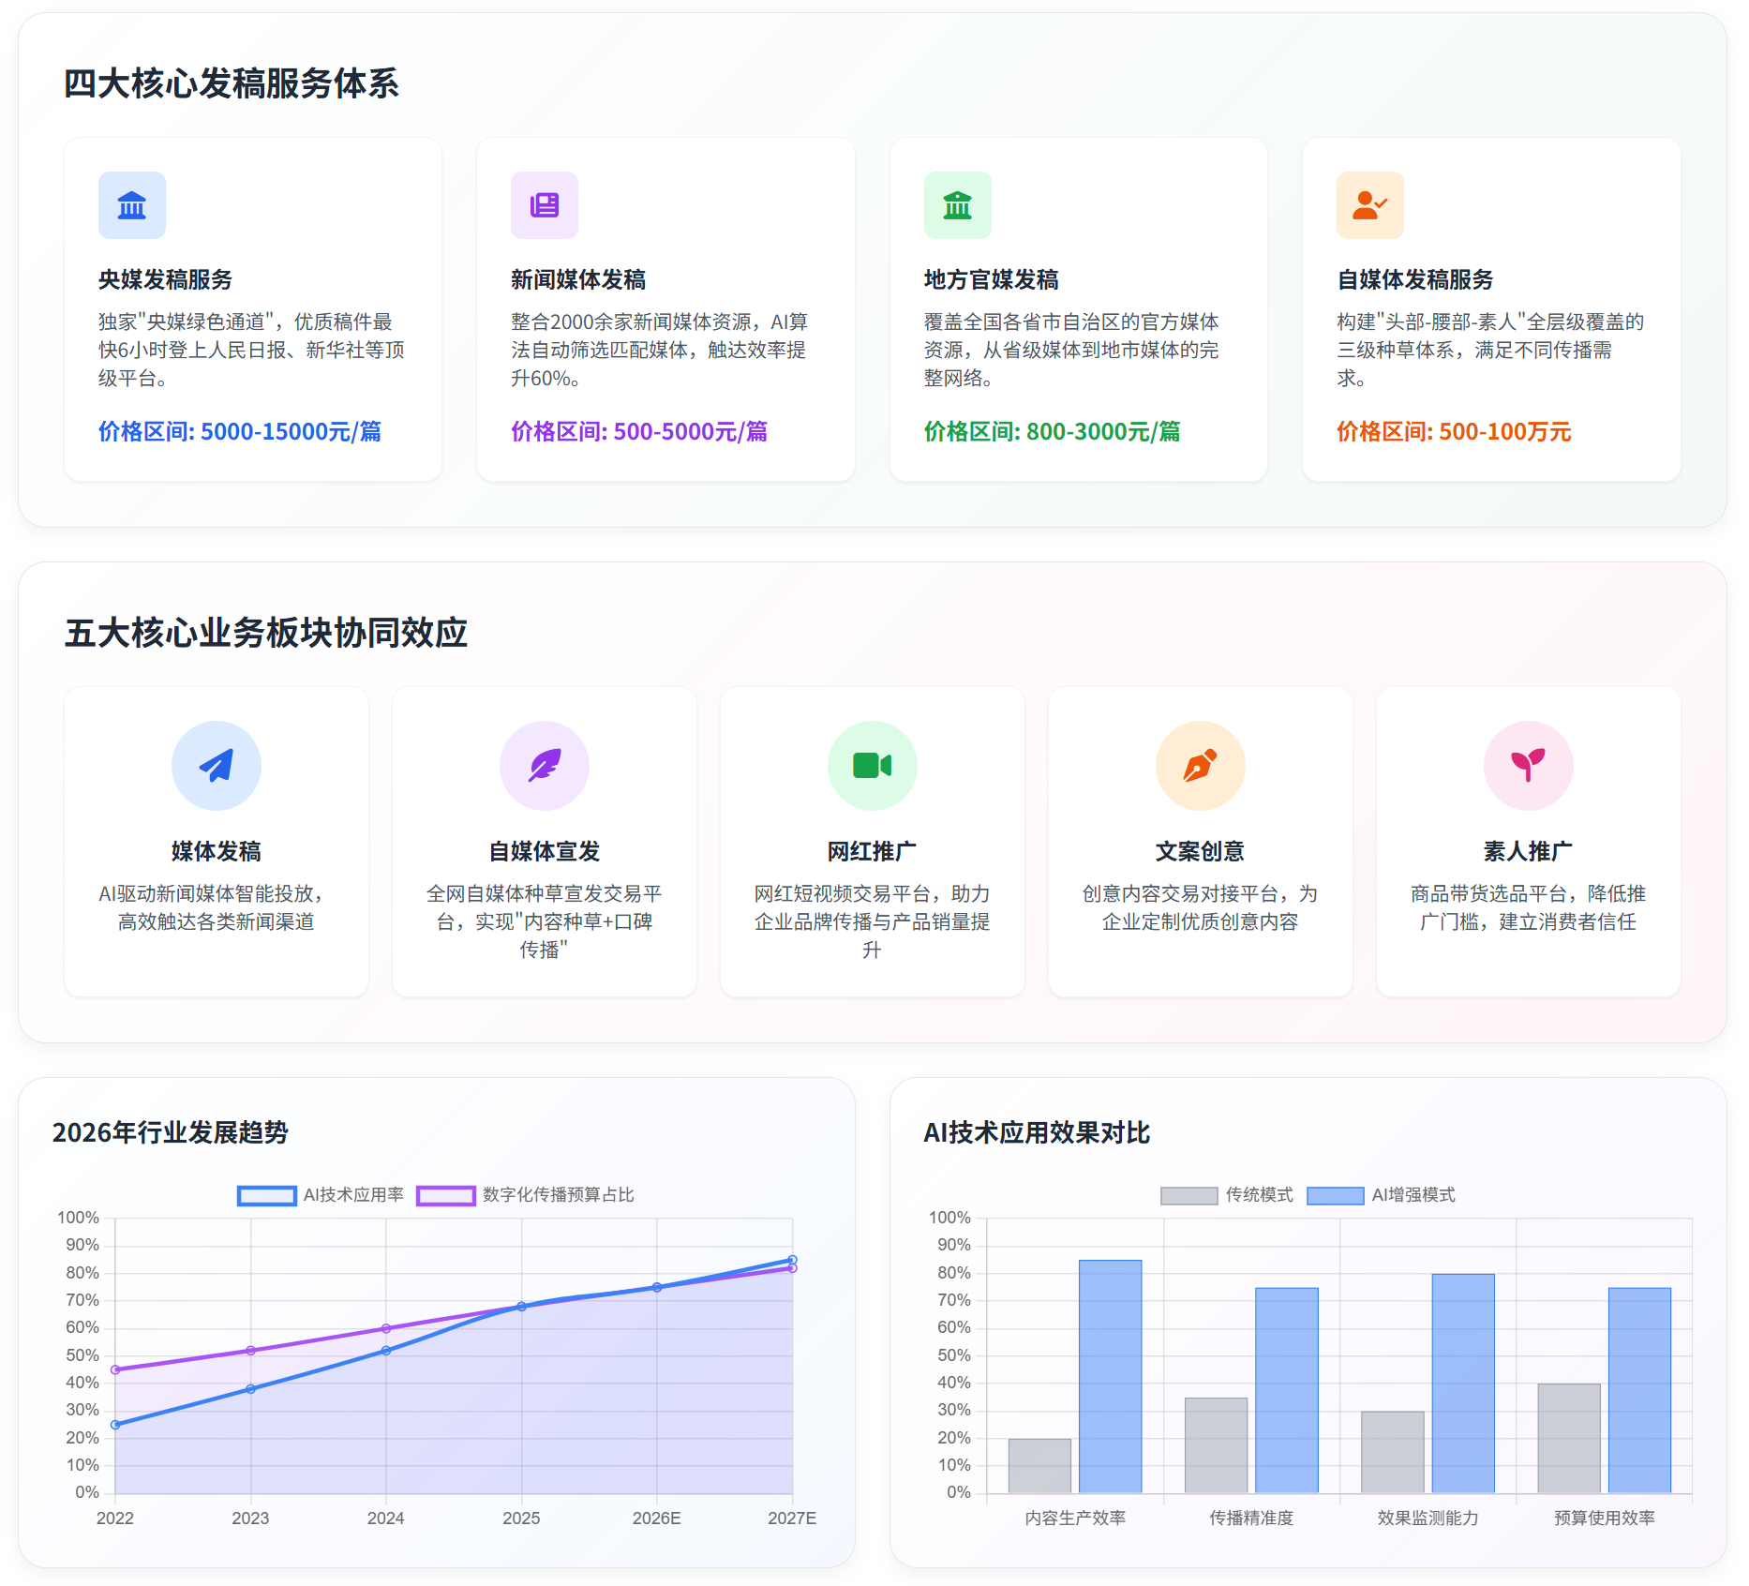
Task: Click the 网红推广 card title
Action: coord(872,851)
